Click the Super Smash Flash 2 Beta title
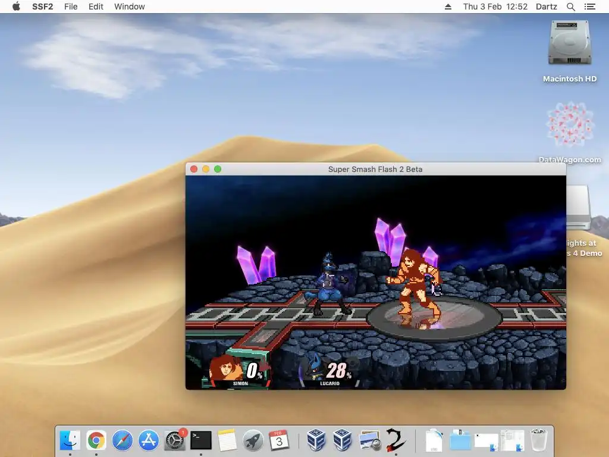This screenshot has width=609, height=457. click(x=375, y=169)
